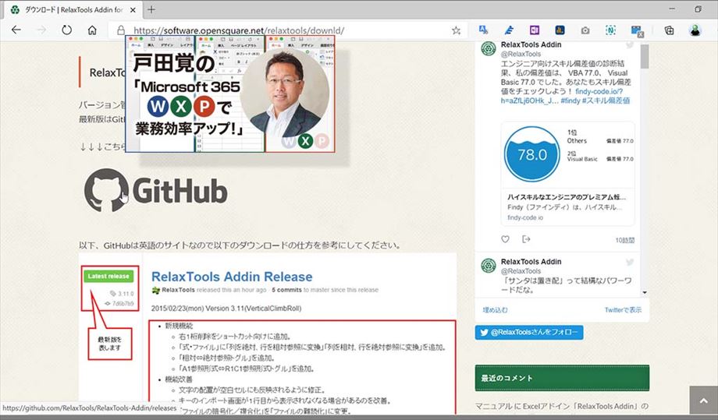The width and height of the screenshot is (718, 420).
Task: Click the ハイスキルなエンジニアのプレミアム card title
Action: click(x=567, y=197)
